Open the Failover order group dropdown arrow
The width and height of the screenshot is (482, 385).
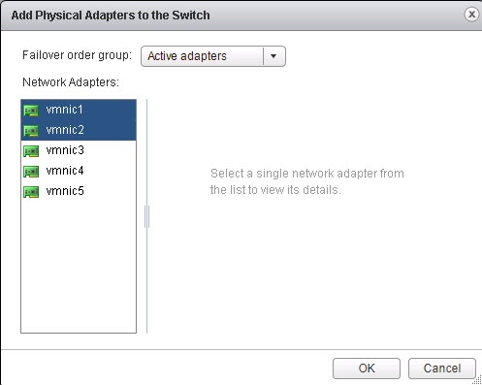pyautogui.click(x=273, y=56)
